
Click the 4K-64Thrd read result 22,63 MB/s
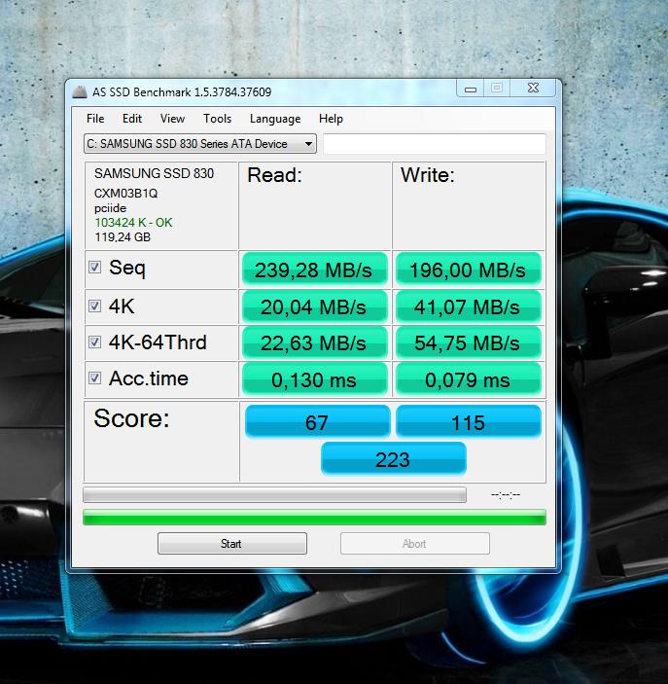click(314, 343)
